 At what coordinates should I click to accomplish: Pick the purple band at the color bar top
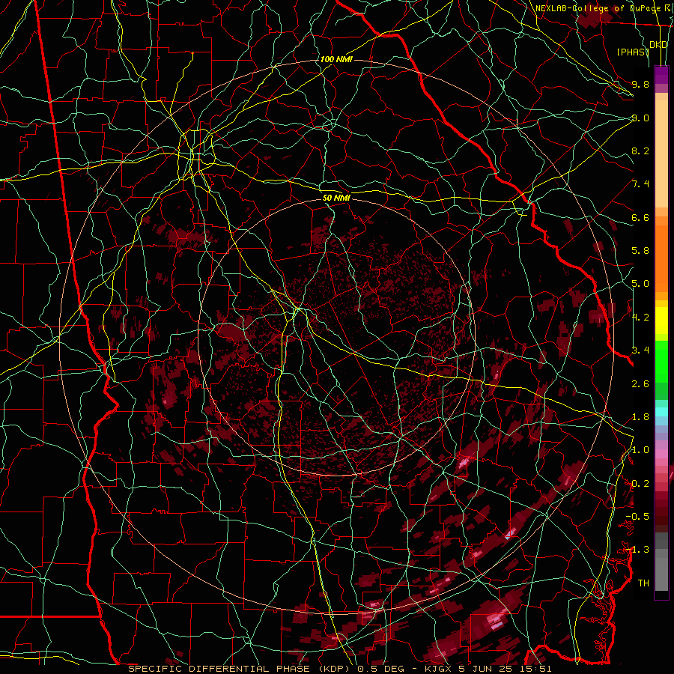point(661,75)
